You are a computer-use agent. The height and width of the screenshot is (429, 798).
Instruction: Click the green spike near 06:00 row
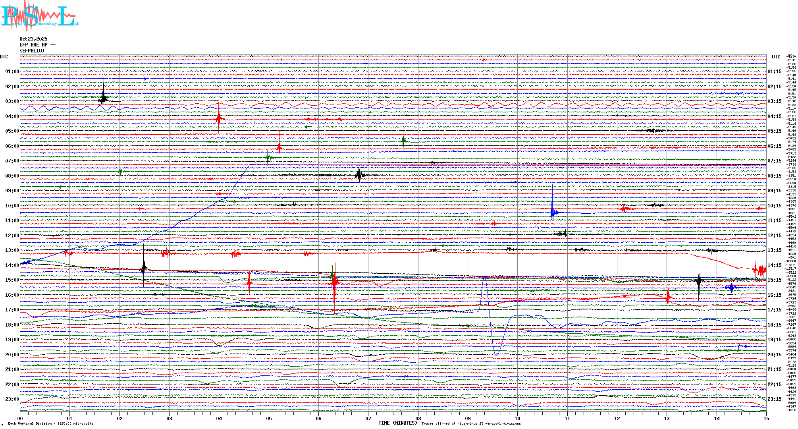403,140
